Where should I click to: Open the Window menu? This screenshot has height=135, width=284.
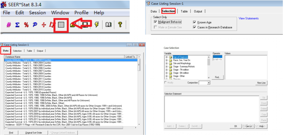60,13
